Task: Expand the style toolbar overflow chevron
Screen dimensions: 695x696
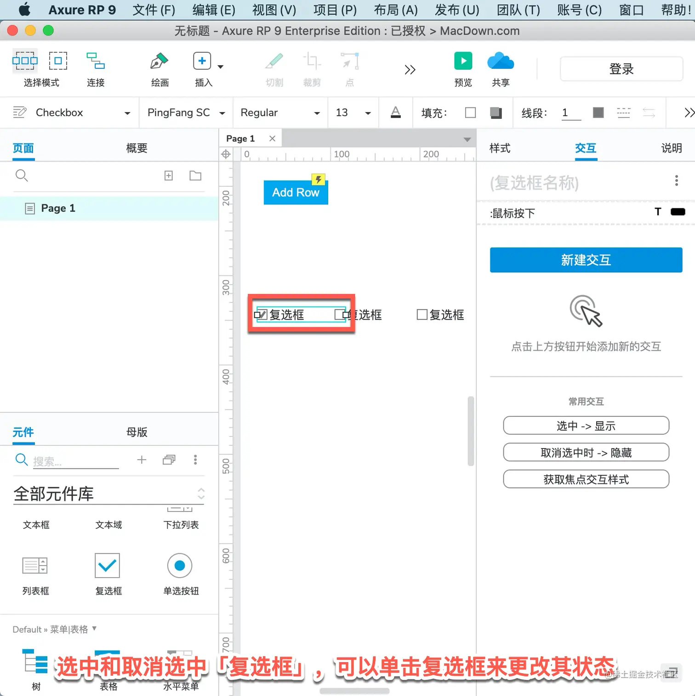Action: 689,112
